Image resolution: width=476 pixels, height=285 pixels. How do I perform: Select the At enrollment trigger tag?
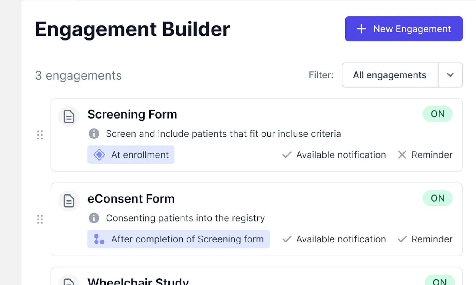[x=131, y=155]
